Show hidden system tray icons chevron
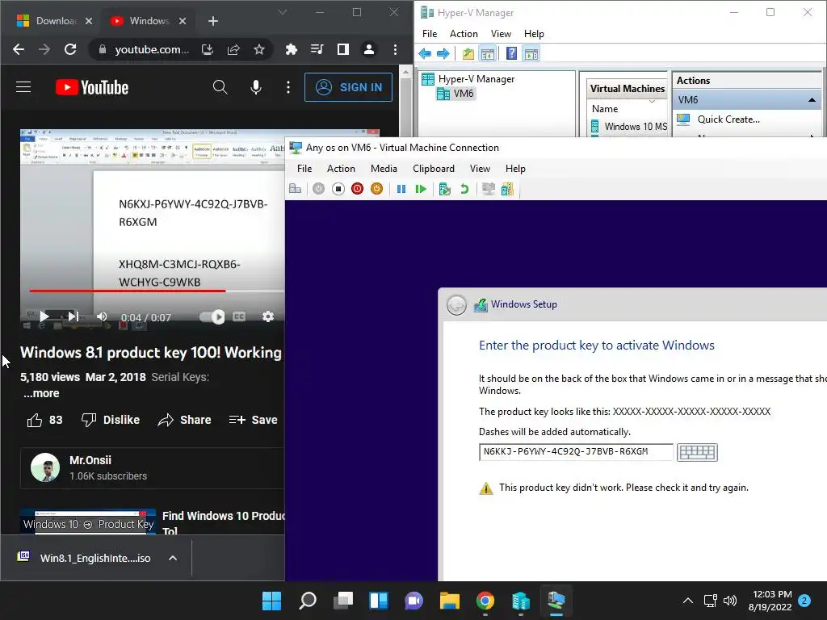 (x=688, y=601)
